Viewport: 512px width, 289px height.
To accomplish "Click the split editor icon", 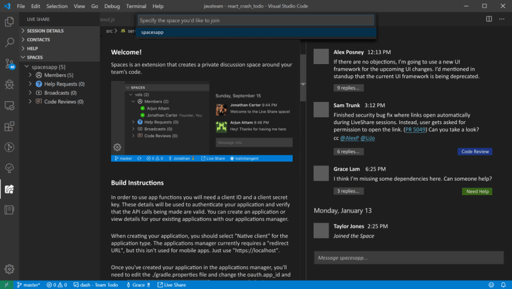I will (x=489, y=19).
